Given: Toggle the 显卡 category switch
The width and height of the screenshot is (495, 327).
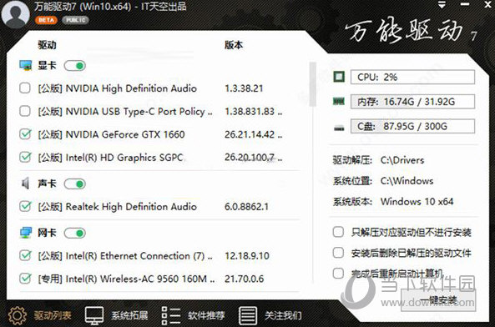Looking at the screenshot, I should coord(75,66).
